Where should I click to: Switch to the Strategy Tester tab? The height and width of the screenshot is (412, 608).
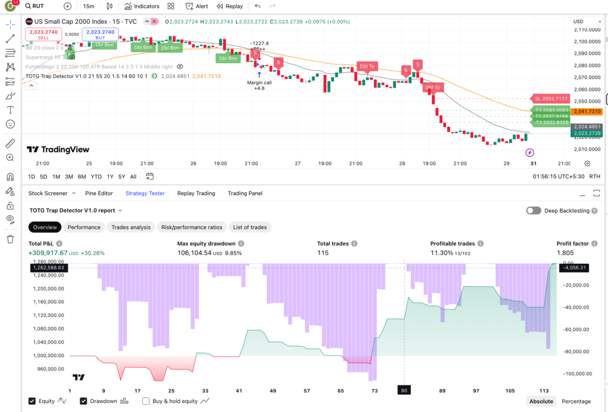click(x=145, y=193)
